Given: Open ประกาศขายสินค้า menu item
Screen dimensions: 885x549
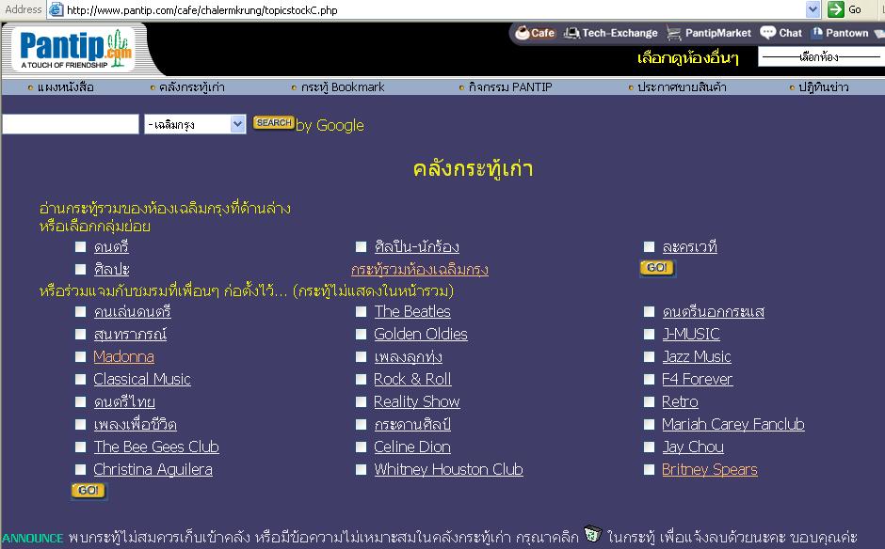Looking at the screenshot, I should 682,86.
